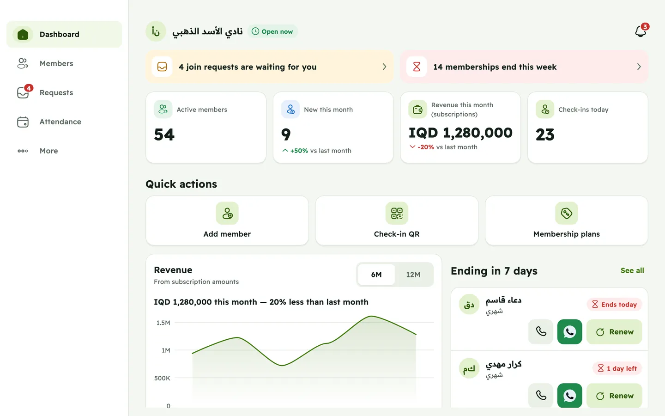Open the notifications bell icon

pos(641,31)
